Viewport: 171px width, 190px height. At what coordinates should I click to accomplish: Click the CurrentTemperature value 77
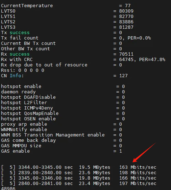pyautogui.click(x=128, y=6)
